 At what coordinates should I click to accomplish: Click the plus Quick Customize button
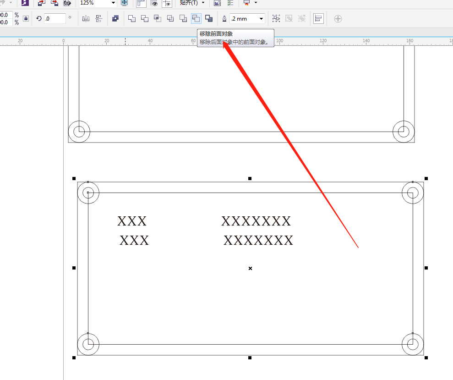(x=338, y=19)
